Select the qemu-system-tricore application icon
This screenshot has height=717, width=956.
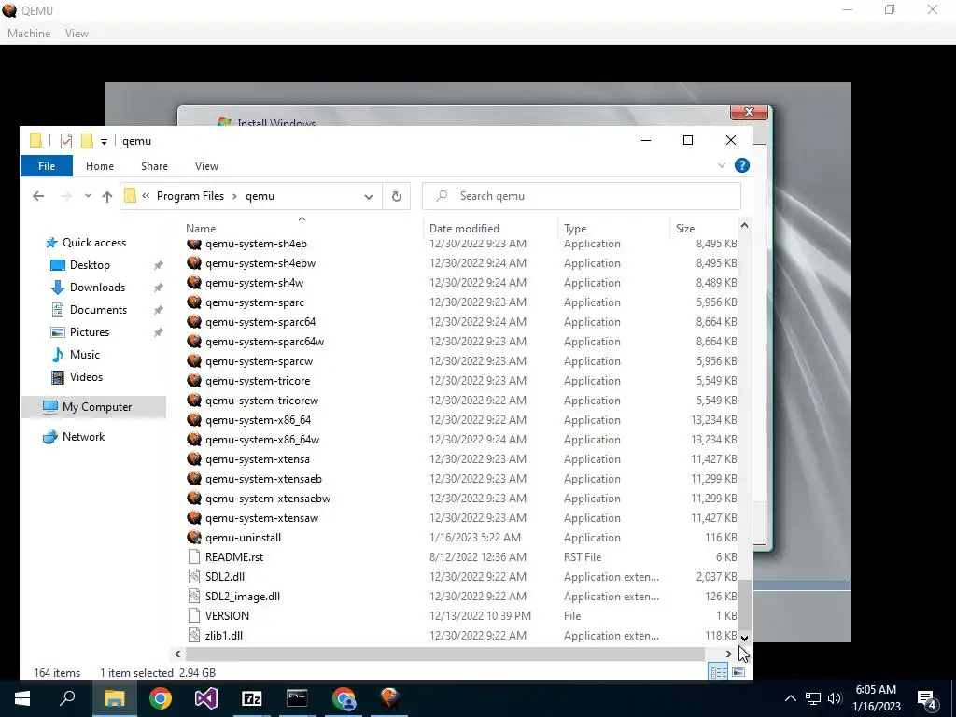[194, 381]
